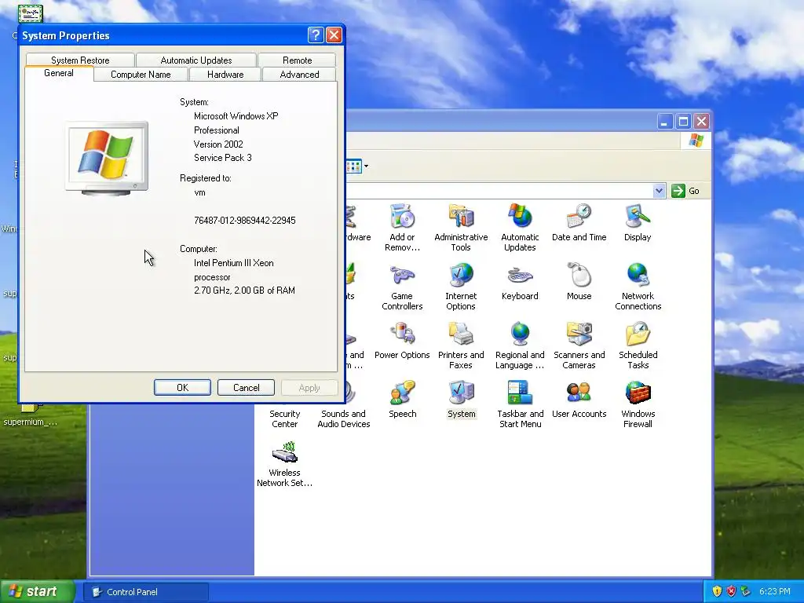Open the Automatic Updates Control Panel icon
Viewport: 804px width, 603px height.
click(520, 227)
